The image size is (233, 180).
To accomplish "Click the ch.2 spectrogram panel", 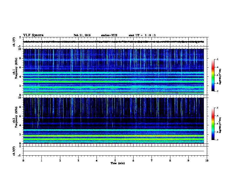I will pyautogui.click(x=114, y=121).
